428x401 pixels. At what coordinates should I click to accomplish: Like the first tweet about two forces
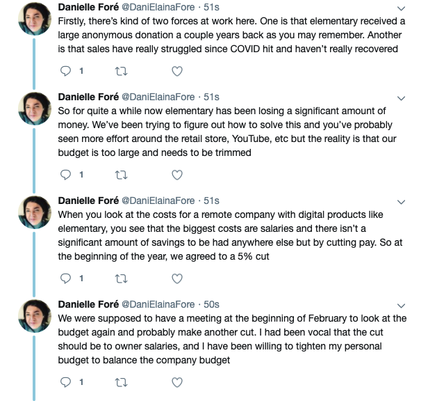[177, 71]
